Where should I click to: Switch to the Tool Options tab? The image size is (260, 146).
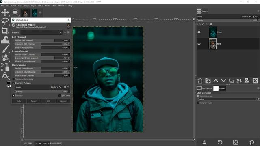[x=204, y=88]
